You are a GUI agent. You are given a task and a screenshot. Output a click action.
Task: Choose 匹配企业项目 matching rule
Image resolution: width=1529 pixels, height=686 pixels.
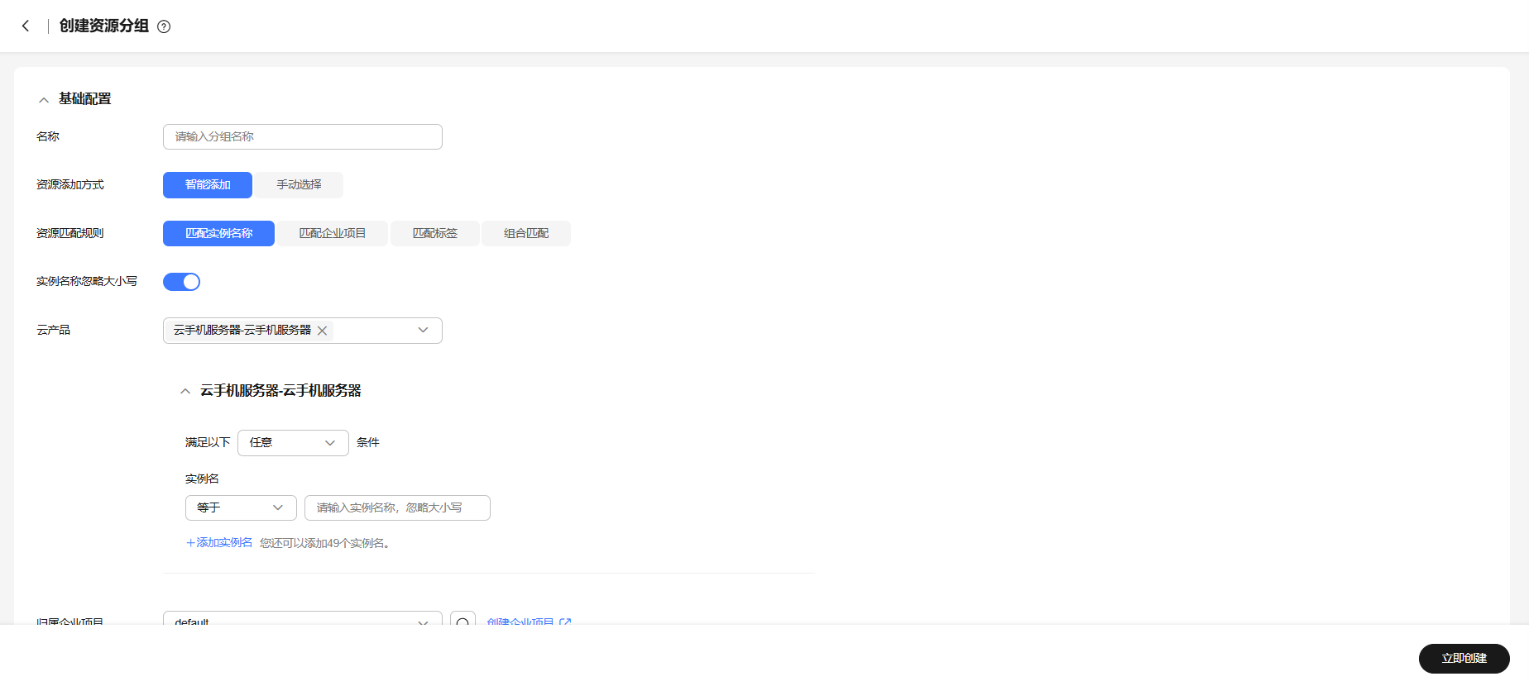[x=332, y=233]
